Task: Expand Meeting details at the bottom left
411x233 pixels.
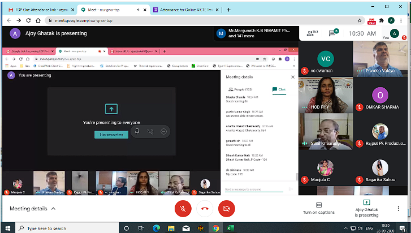Action: click(33, 209)
